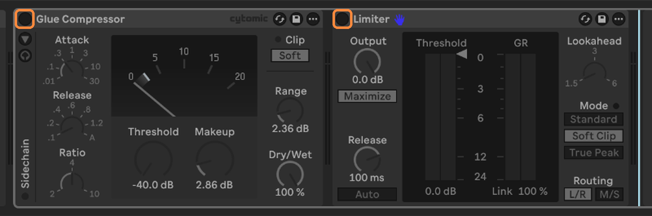Collapse the Glue Compressor sidechain triangle
This screenshot has height=216, width=652.
25,39
